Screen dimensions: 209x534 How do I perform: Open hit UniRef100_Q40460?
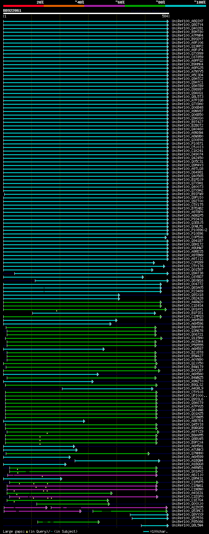pos(187,129)
